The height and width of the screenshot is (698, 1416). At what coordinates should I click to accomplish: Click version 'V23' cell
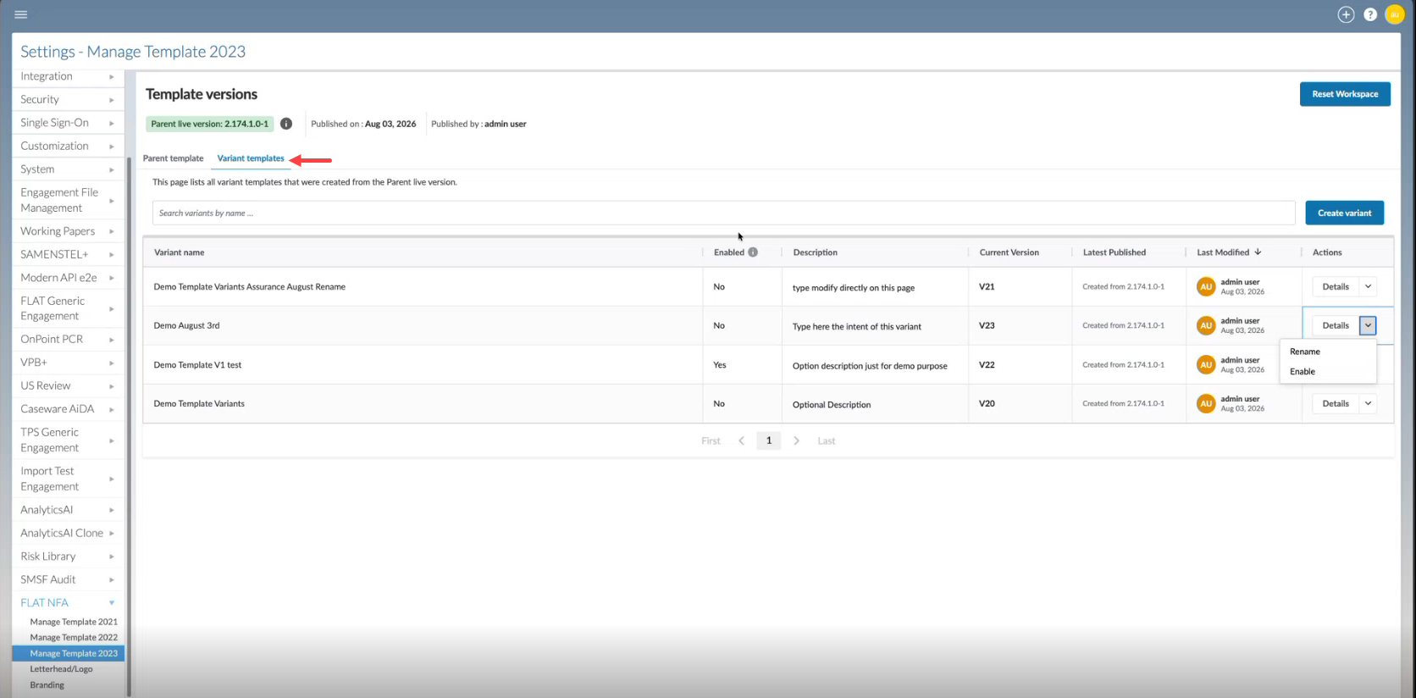click(x=987, y=325)
